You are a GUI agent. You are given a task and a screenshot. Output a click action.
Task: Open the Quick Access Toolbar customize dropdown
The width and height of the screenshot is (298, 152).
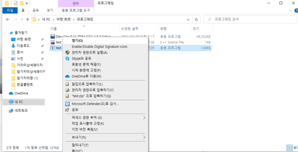pos(27,3)
